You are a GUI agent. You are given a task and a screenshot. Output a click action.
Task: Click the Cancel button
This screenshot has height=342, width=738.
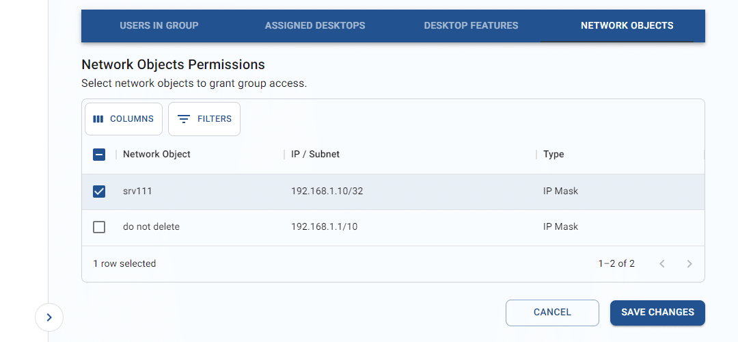tap(553, 313)
